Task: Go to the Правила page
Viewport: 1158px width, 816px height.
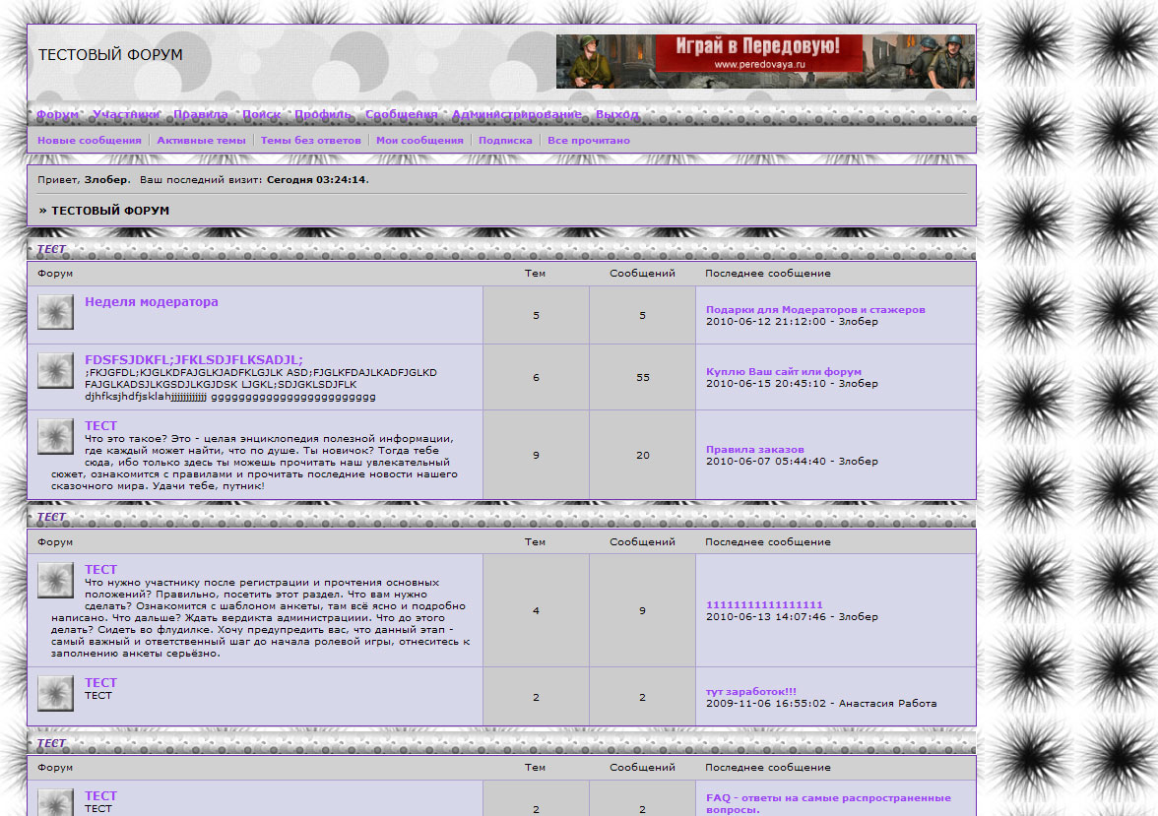Action: (x=200, y=114)
